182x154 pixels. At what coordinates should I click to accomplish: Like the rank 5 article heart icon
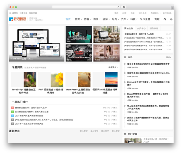click(x=112, y=124)
